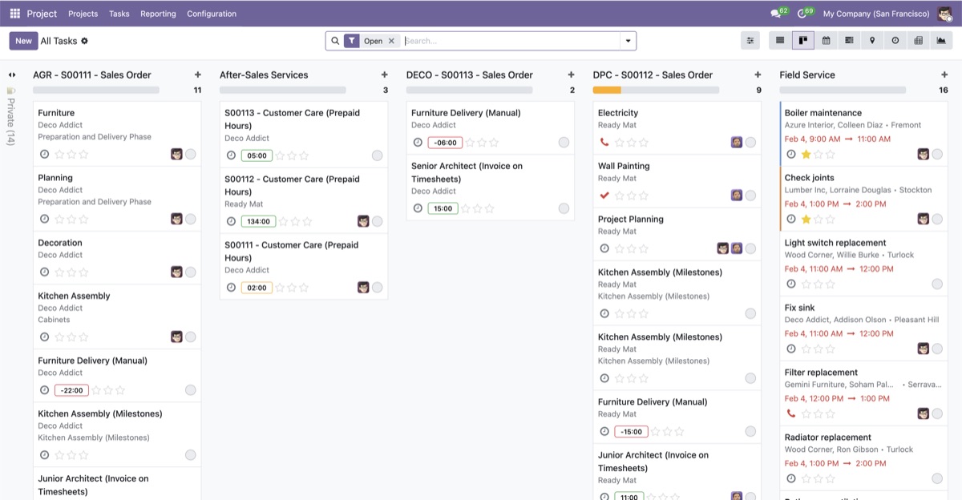Image resolution: width=962 pixels, height=500 pixels.
Task: Add a task in AGR - S00111 column
Action: [197, 75]
